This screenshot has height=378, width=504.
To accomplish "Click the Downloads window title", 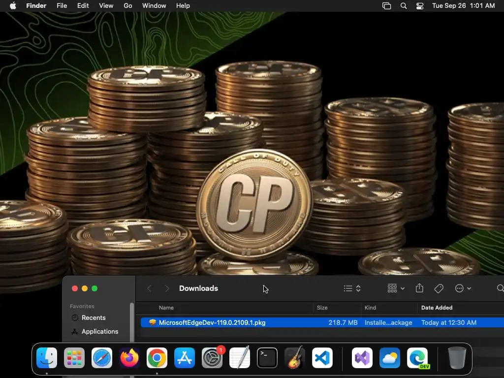I will [198, 288].
